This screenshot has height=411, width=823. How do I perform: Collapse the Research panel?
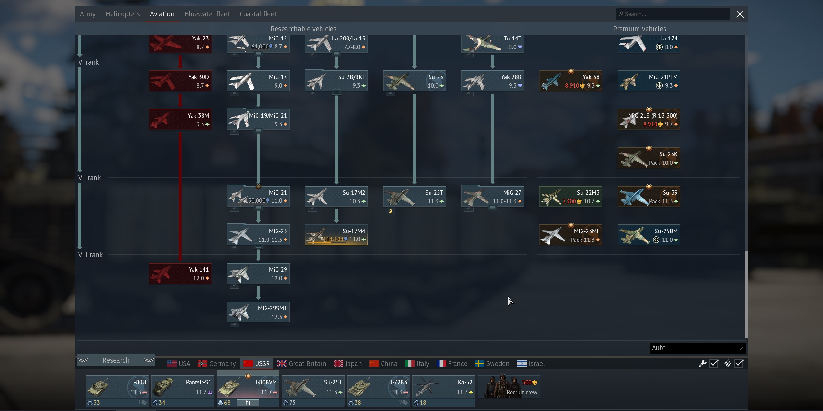coord(116,360)
